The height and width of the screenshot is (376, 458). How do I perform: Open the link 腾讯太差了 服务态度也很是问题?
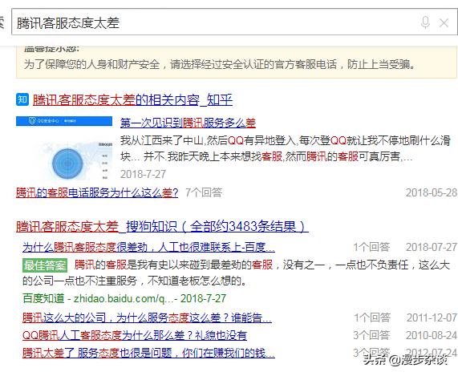(148, 353)
